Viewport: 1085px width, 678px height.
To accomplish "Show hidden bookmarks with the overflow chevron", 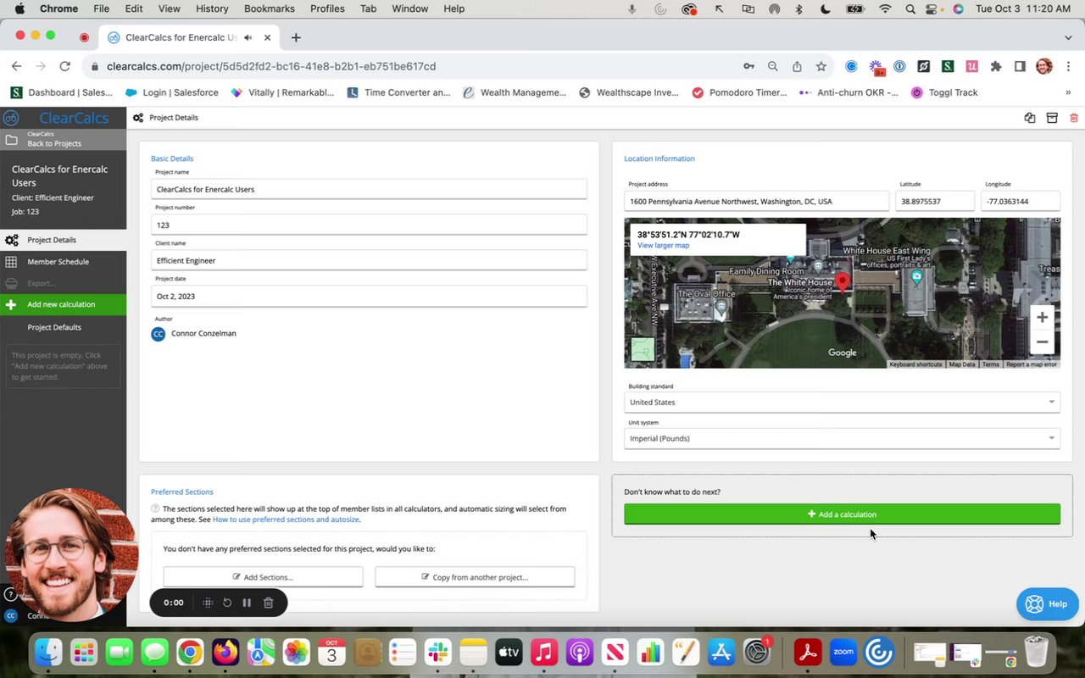I will click(1067, 92).
